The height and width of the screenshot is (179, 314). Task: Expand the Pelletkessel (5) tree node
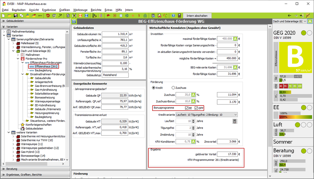(13, 43)
